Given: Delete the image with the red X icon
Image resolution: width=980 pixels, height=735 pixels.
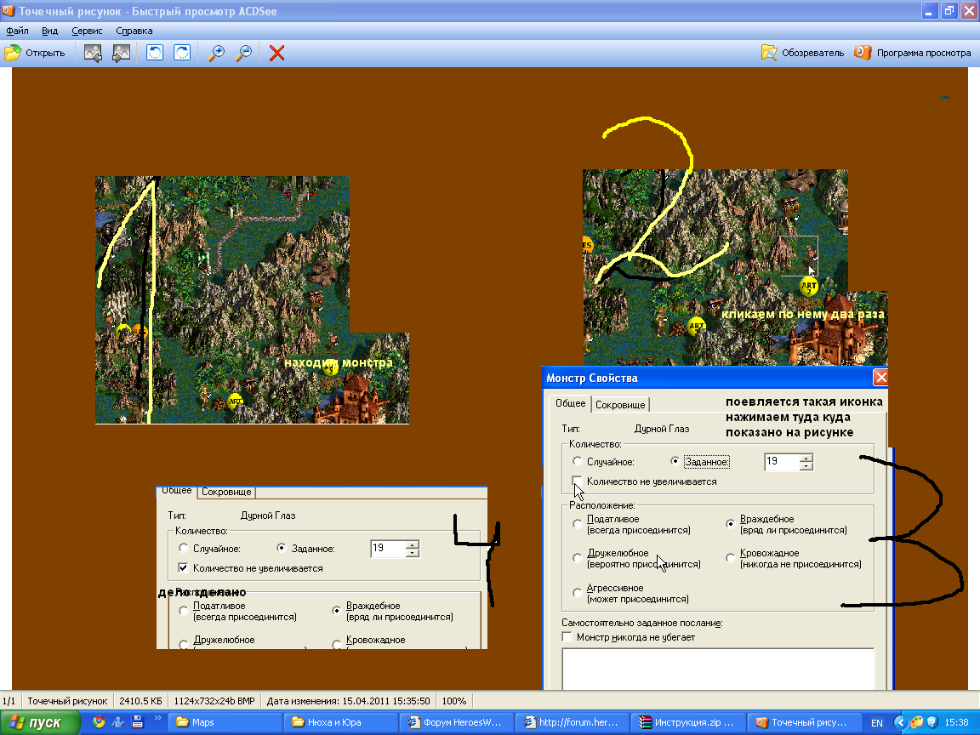Looking at the screenshot, I should coord(276,53).
